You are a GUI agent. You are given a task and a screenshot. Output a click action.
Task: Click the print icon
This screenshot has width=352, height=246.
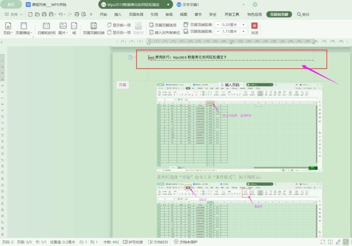[x=77, y=14]
